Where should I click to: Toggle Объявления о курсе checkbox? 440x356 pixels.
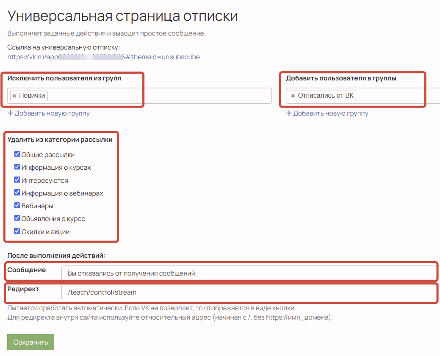pos(17,218)
